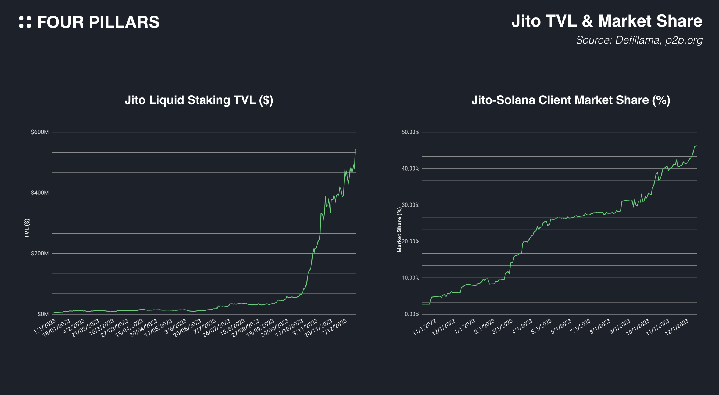719x395 pixels.
Task: Select the 12/1/2023 date on market share chart
Action: tap(677, 327)
